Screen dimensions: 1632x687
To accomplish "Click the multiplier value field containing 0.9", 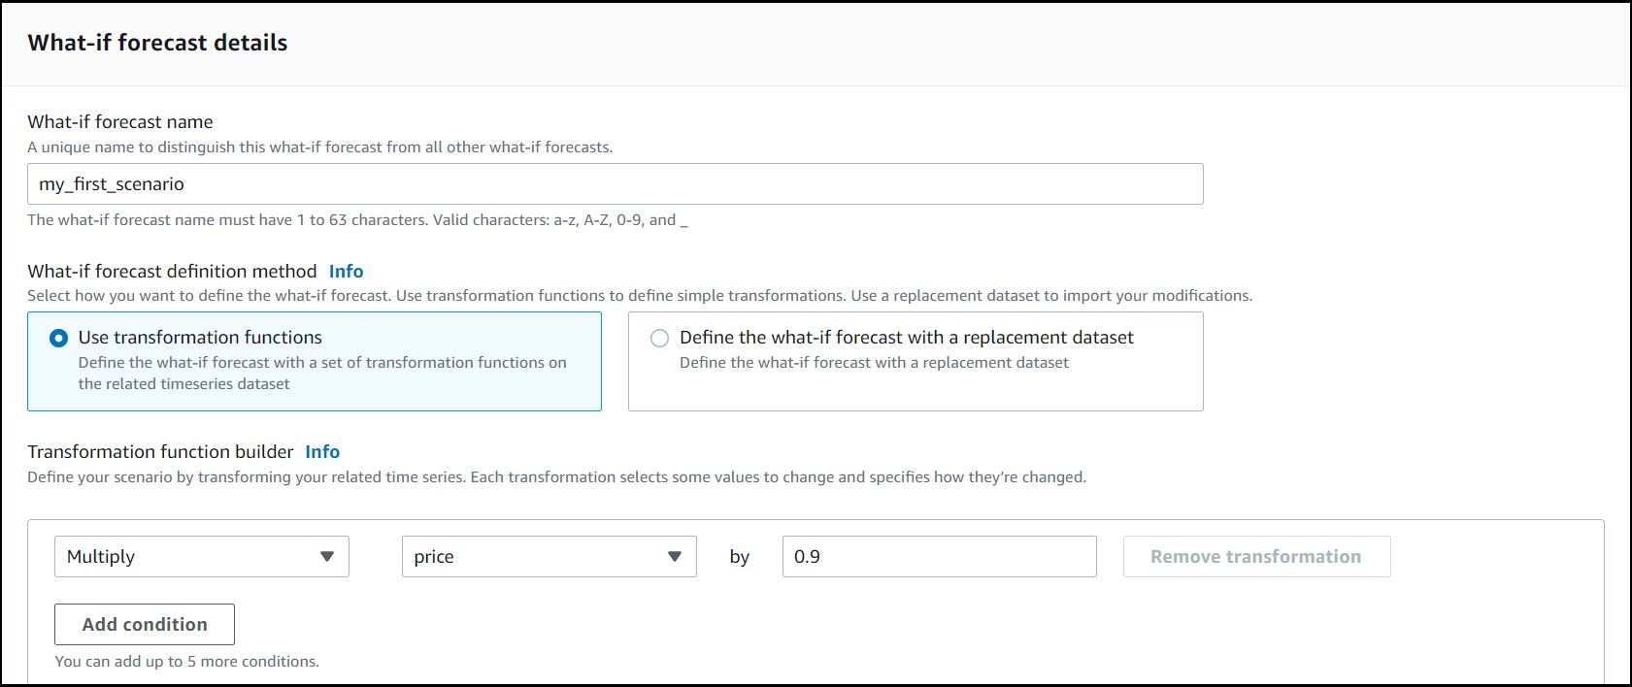I will coord(940,557).
